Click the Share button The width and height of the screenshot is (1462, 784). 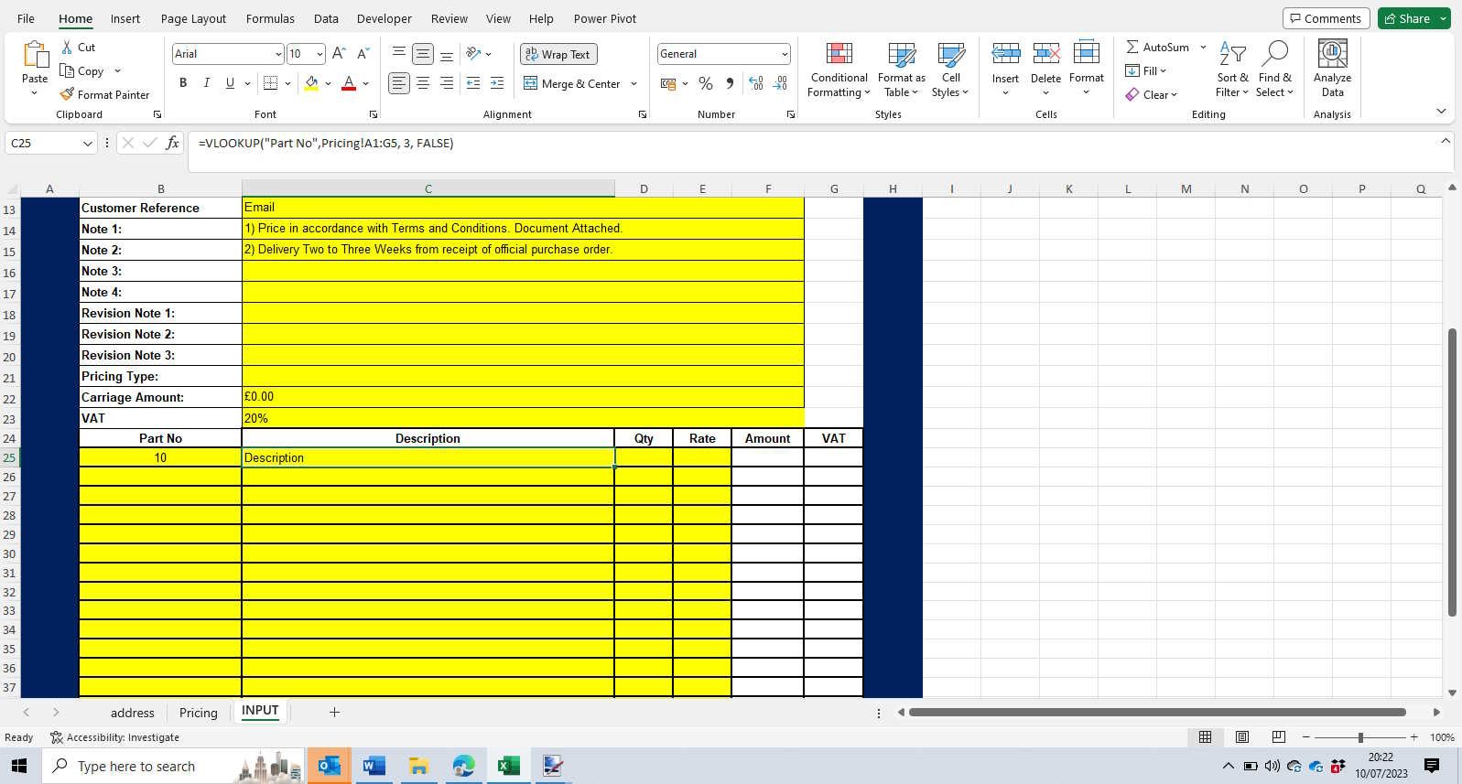(1407, 18)
